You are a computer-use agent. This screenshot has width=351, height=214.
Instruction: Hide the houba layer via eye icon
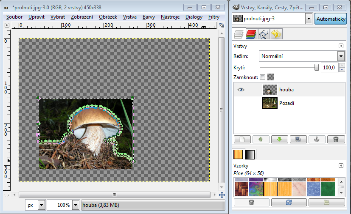(241, 90)
